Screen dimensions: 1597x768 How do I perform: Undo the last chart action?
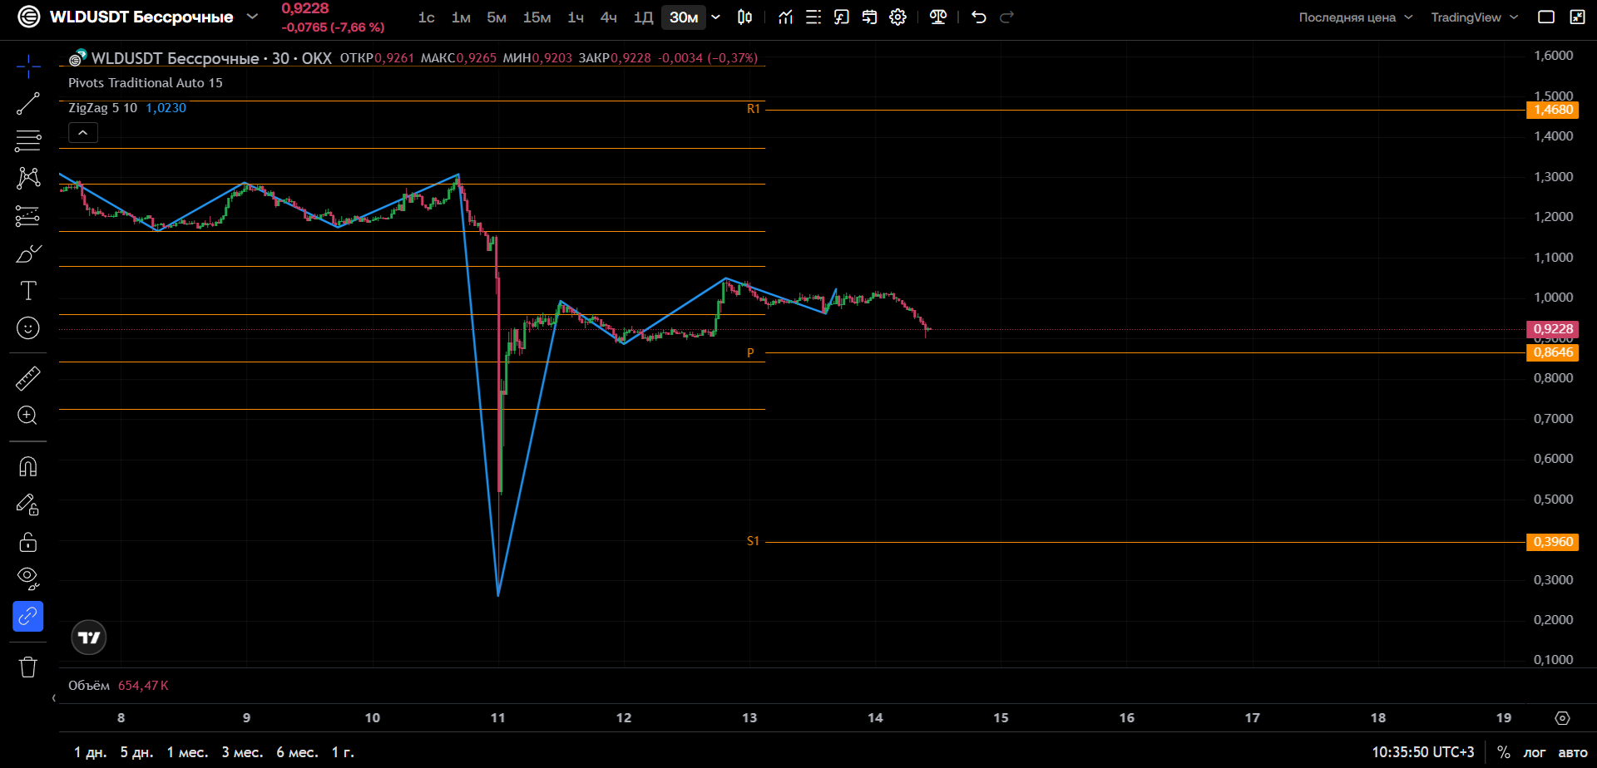(x=979, y=17)
